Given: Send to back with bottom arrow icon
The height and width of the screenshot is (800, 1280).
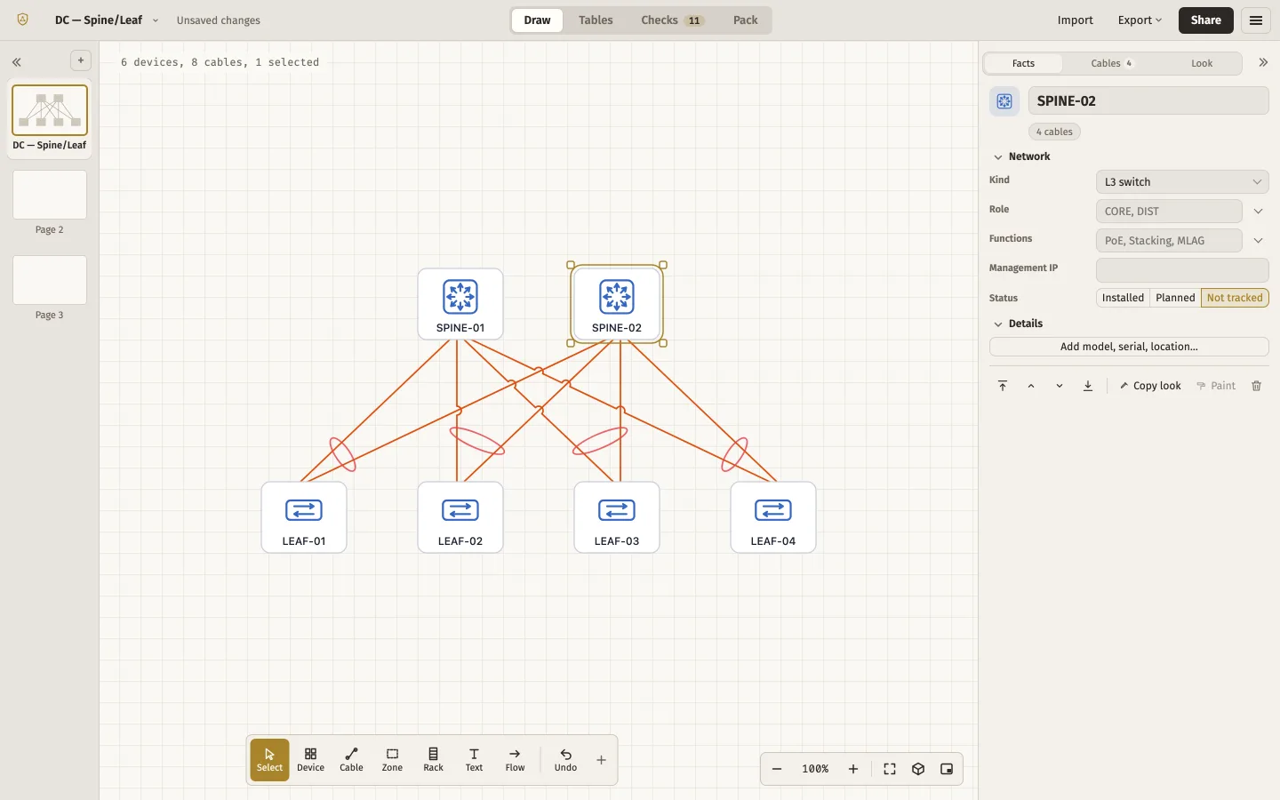Looking at the screenshot, I should point(1088,386).
